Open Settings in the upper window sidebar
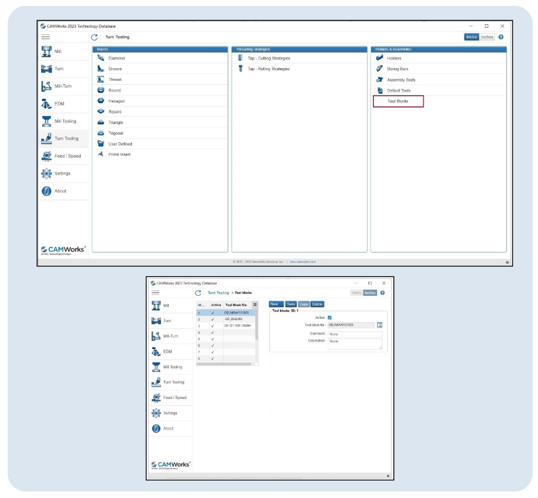 point(63,173)
